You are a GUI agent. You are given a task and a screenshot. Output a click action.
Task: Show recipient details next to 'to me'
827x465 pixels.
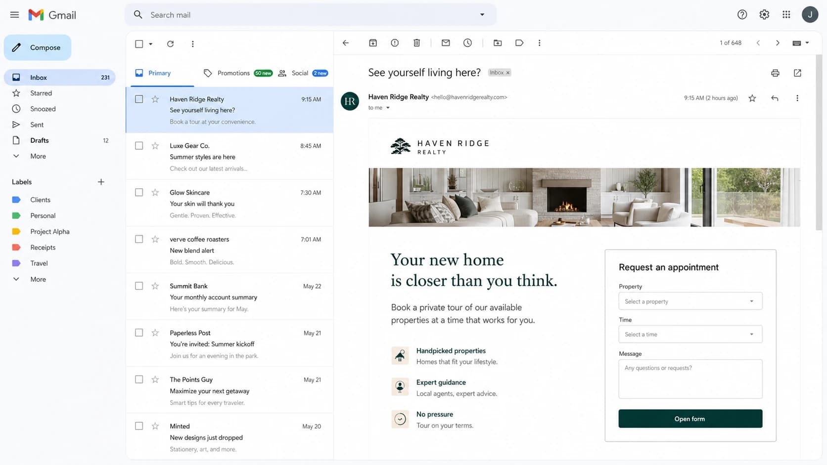388,108
